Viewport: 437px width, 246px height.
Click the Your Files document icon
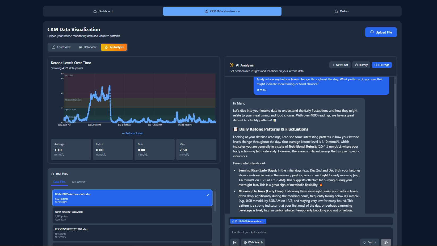coord(53,174)
